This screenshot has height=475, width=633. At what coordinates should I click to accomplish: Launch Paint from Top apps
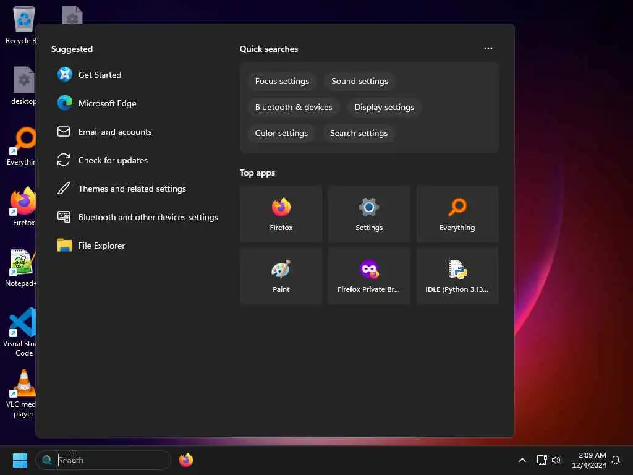[x=281, y=276]
